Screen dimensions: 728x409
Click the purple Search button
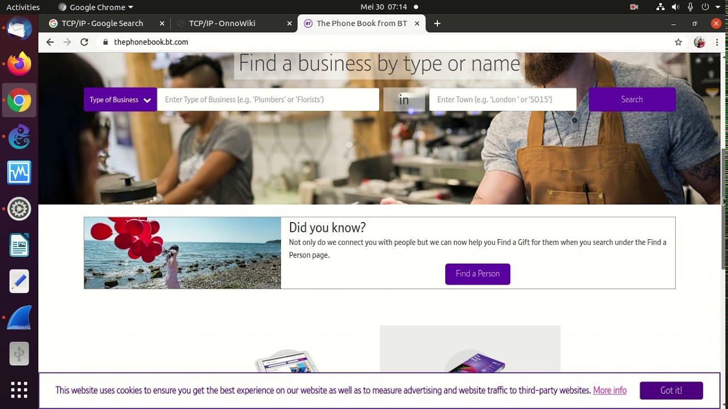click(632, 99)
